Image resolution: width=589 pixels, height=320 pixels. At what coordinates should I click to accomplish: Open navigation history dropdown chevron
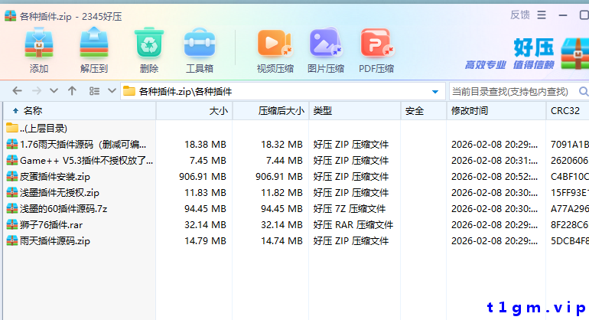(54, 91)
